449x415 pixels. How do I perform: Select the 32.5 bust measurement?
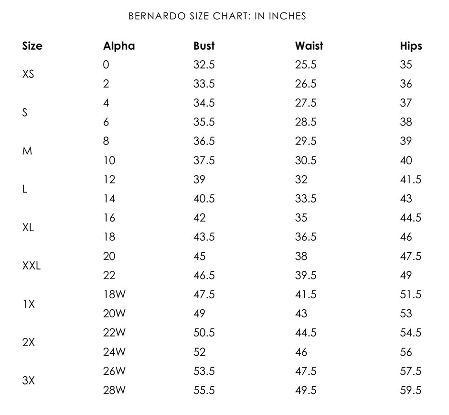pos(204,65)
